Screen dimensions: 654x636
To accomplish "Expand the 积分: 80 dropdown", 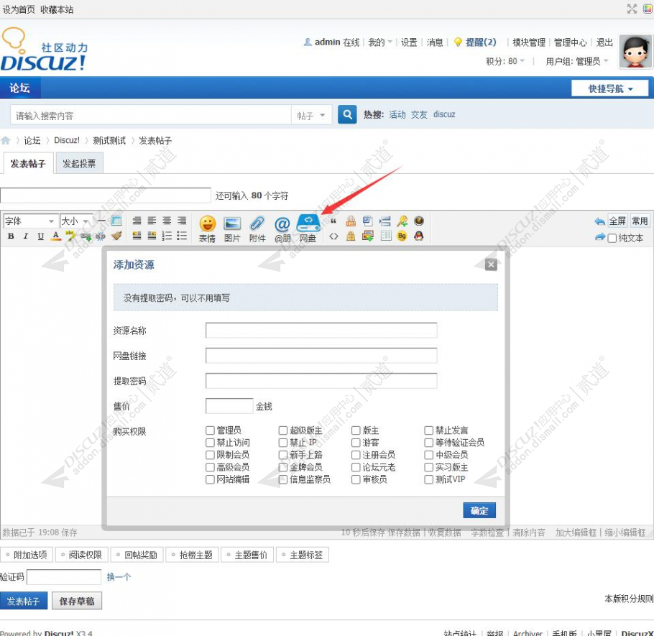I will coord(505,61).
